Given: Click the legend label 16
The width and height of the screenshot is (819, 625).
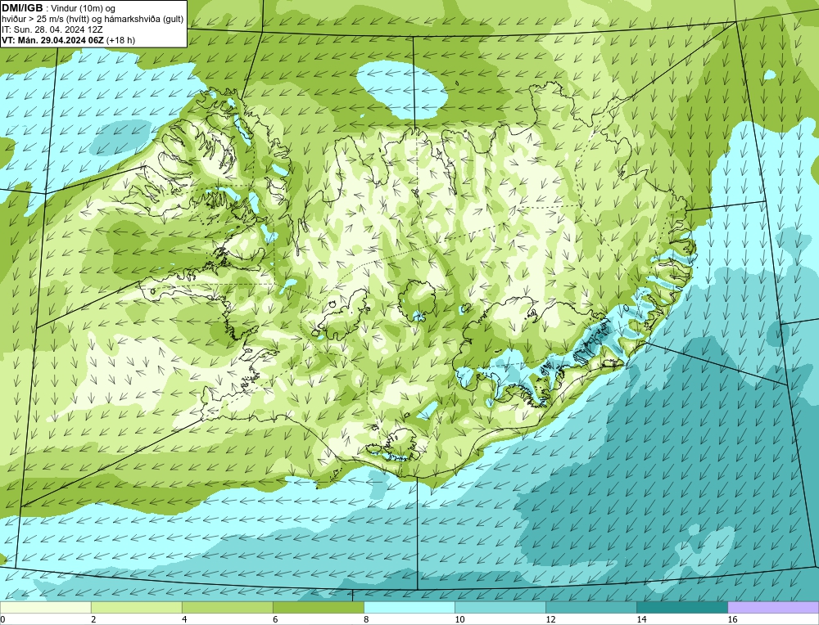Looking at the screenshot, I should point(732,619).
